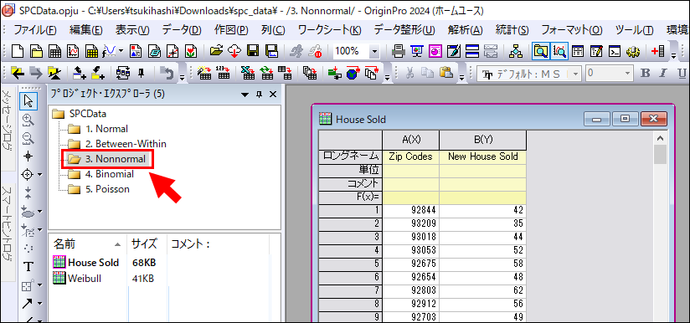Open the ファイル(F) menu
Image resolution: width=690 pixels, height=323 pixels.
[35, 30]
